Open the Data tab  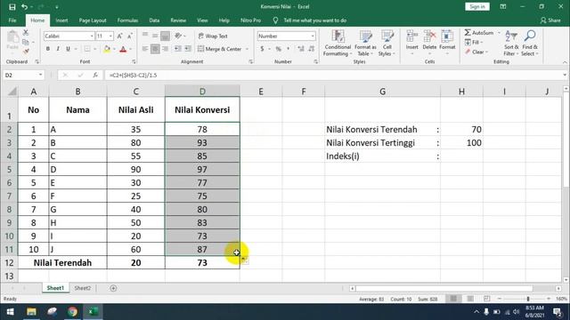coord(154,20)
